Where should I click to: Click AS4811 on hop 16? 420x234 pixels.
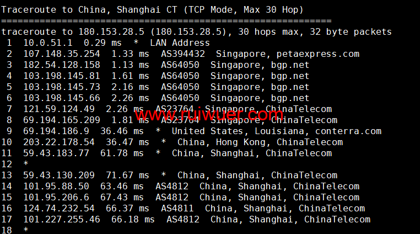(177, 208)
